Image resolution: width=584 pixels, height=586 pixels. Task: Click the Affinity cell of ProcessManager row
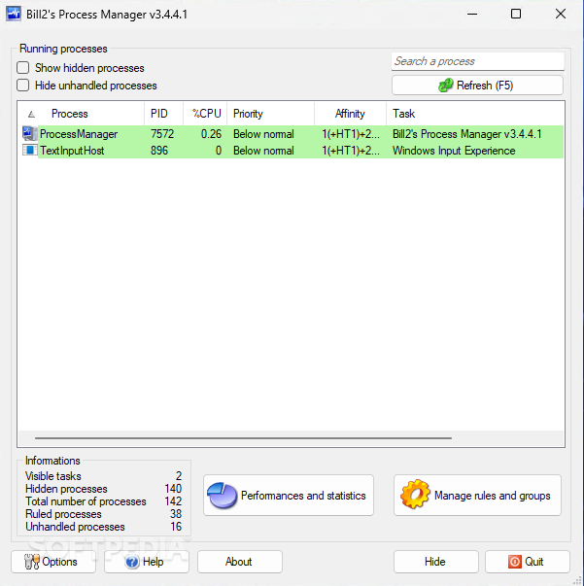351,134
